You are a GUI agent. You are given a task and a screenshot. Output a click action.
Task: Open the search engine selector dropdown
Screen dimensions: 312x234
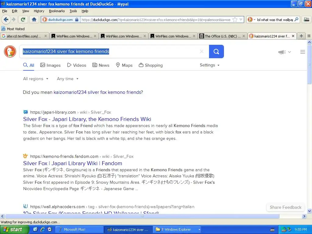(251, 19)
